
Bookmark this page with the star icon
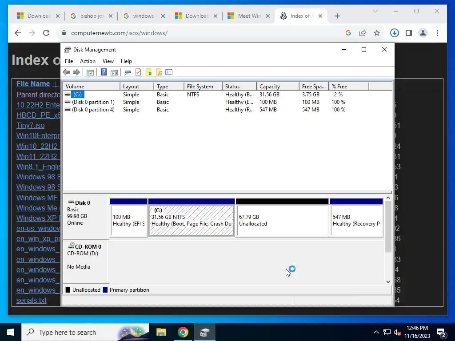tap(377, 33)
